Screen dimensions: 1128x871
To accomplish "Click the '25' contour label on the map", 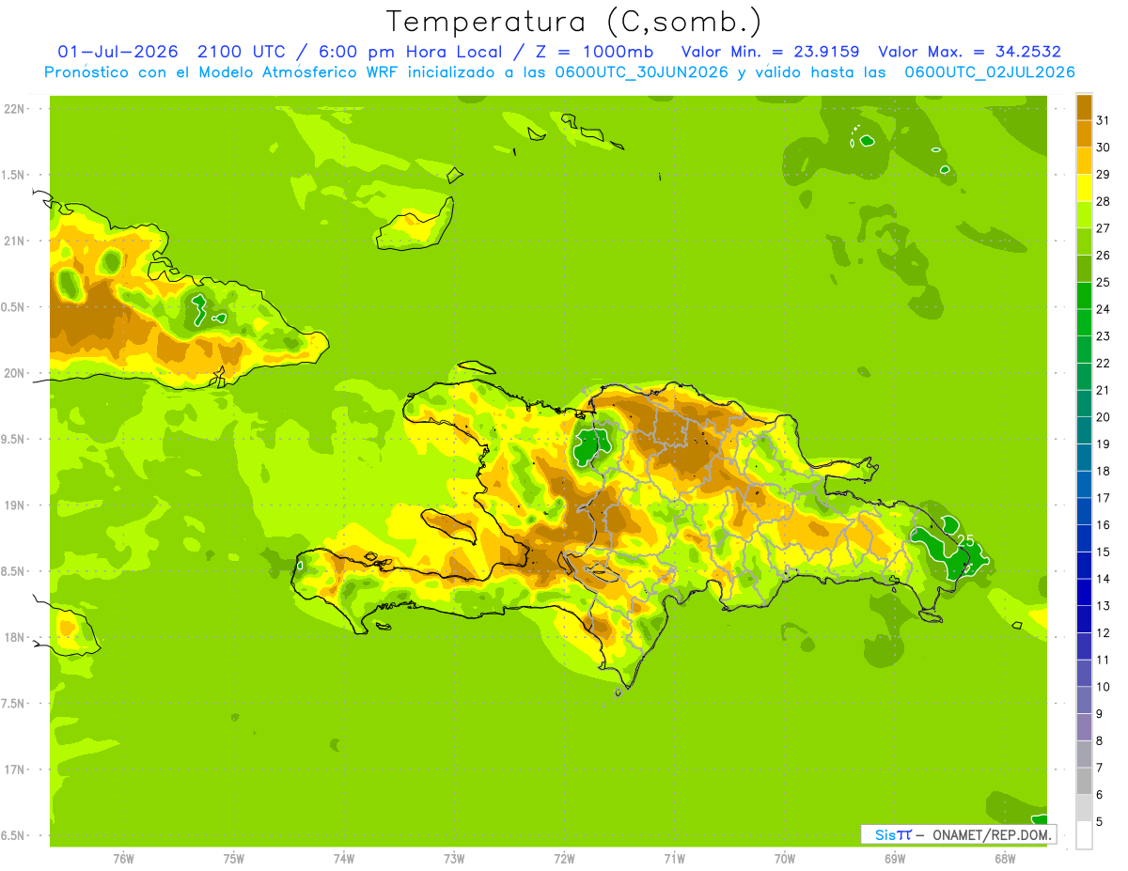I will 965,540.
